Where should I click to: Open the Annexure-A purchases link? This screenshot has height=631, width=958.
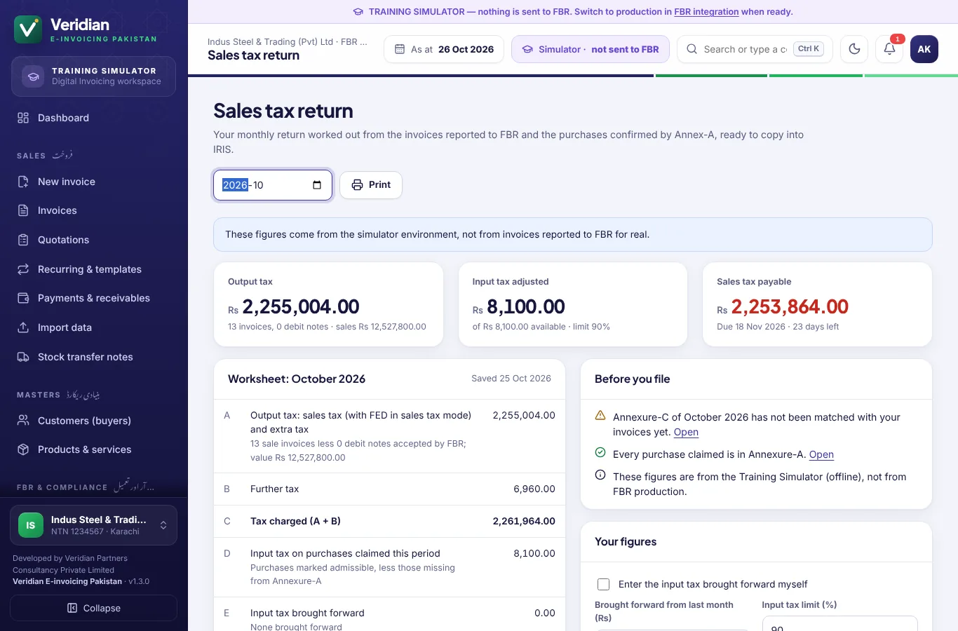[821, 454]
